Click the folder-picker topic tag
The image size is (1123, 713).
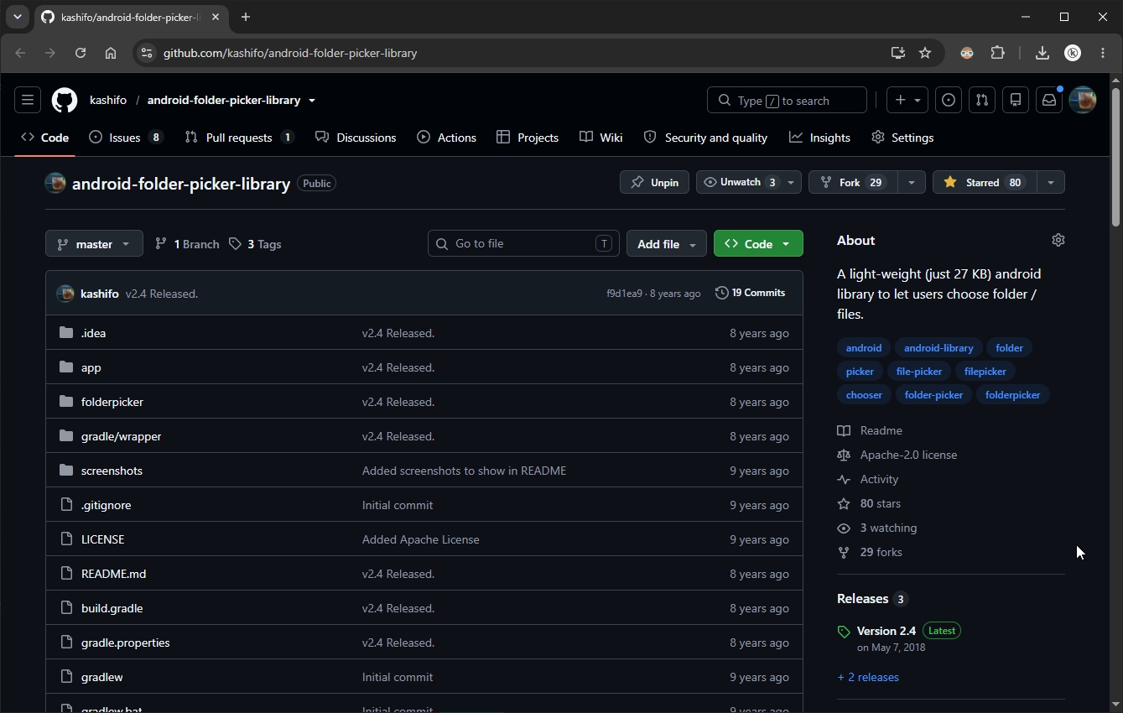(933, 395)
